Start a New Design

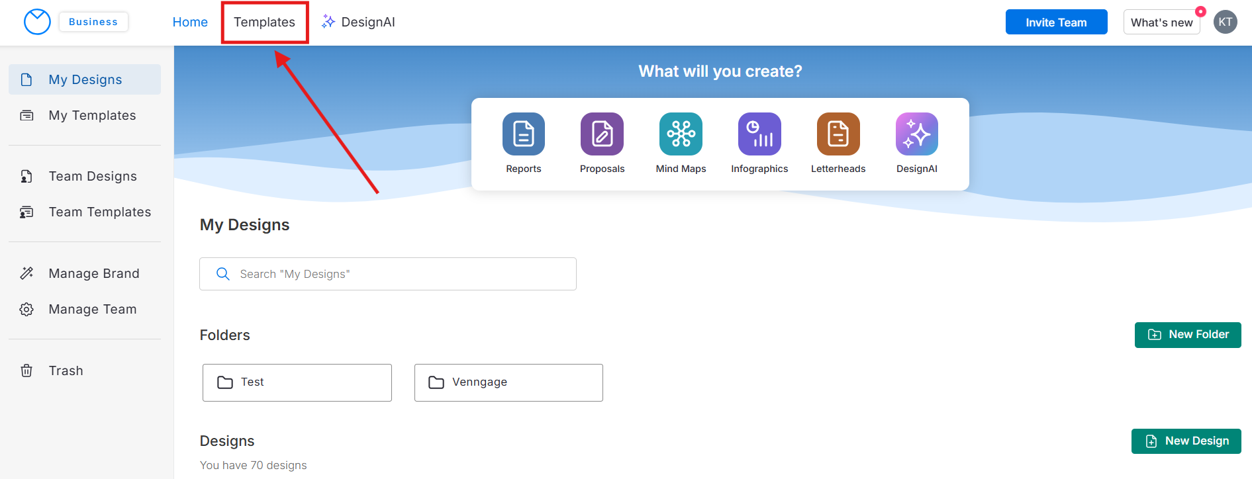point(1186,441)
